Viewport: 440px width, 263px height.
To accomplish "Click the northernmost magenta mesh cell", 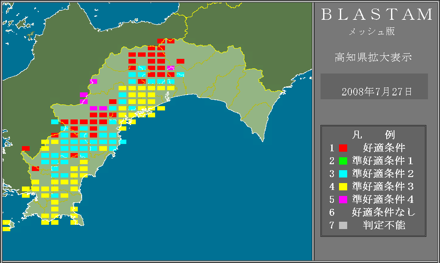I will pos(171,68).
